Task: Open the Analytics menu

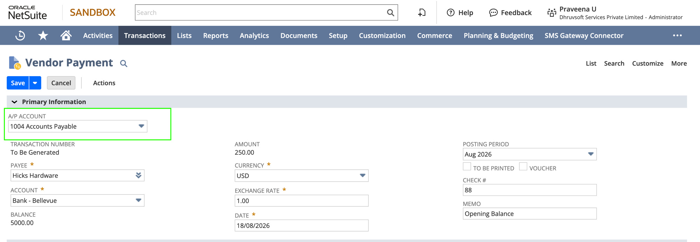Action: click(254, 35)
